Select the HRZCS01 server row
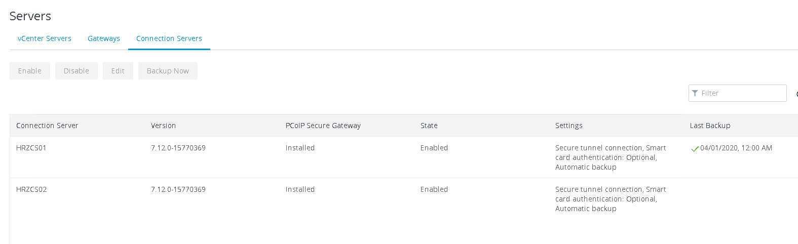The width and height of the screenshot is (798, 244). click(x=404, y=157)
